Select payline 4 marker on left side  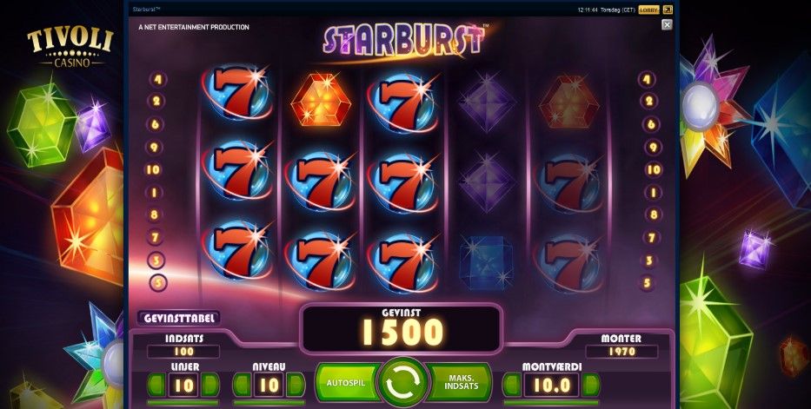tap(157, 80)
